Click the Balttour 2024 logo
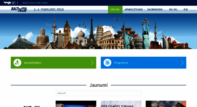The image size is (197, 107). coord(19,10)
